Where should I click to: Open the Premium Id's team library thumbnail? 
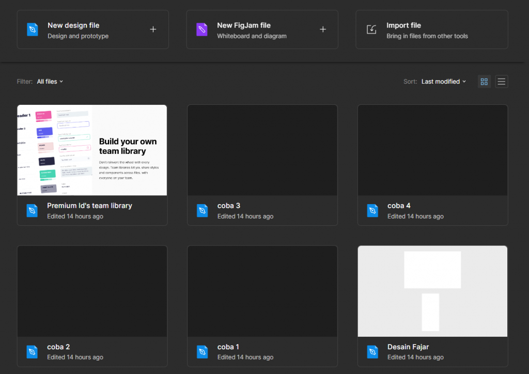coord(92,150)
